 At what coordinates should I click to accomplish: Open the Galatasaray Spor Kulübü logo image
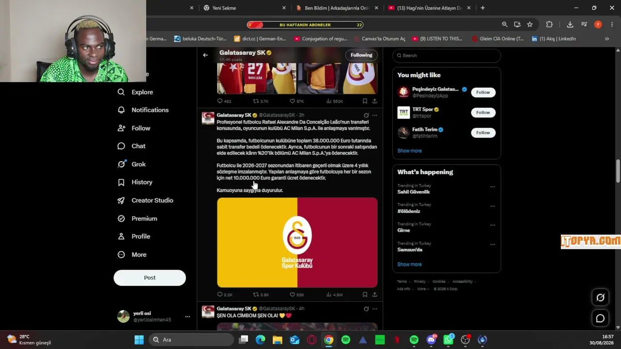pyautogui.click(x=297, y=242)
